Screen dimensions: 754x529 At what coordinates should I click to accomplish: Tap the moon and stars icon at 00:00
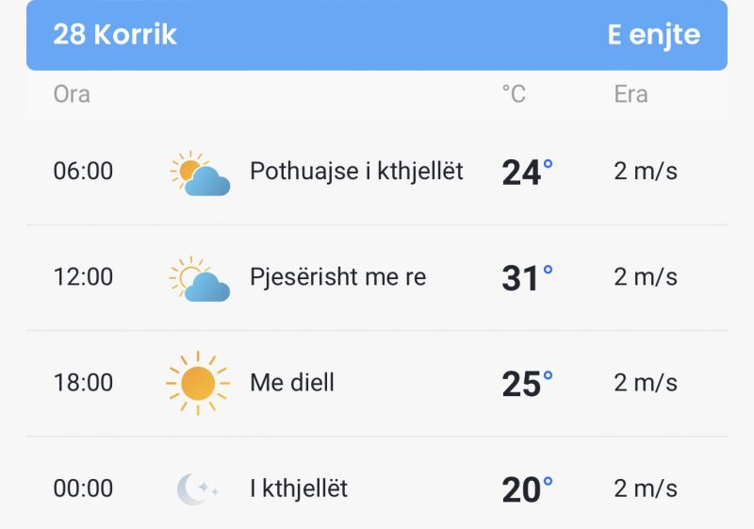(198, 489)
